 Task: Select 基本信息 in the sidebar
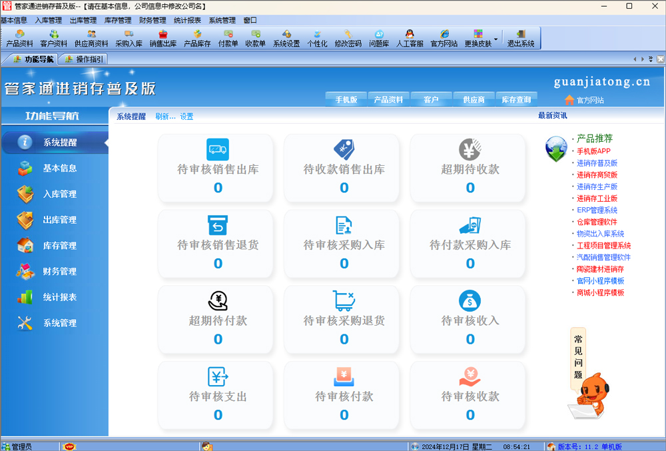(55, 168)
